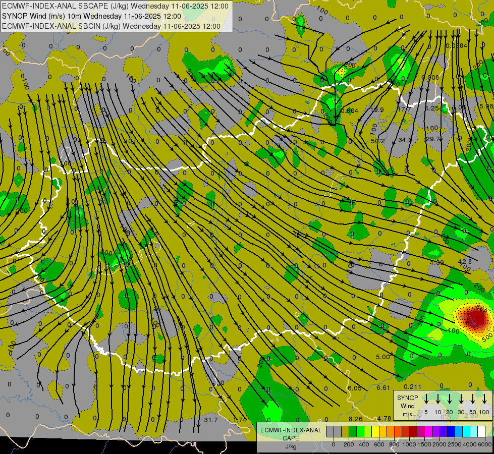Image resolution: width=494 pixels, height=454 pixels.
Task: Click the 100 m/s wind arrow in legend
Action: [484, 399]
